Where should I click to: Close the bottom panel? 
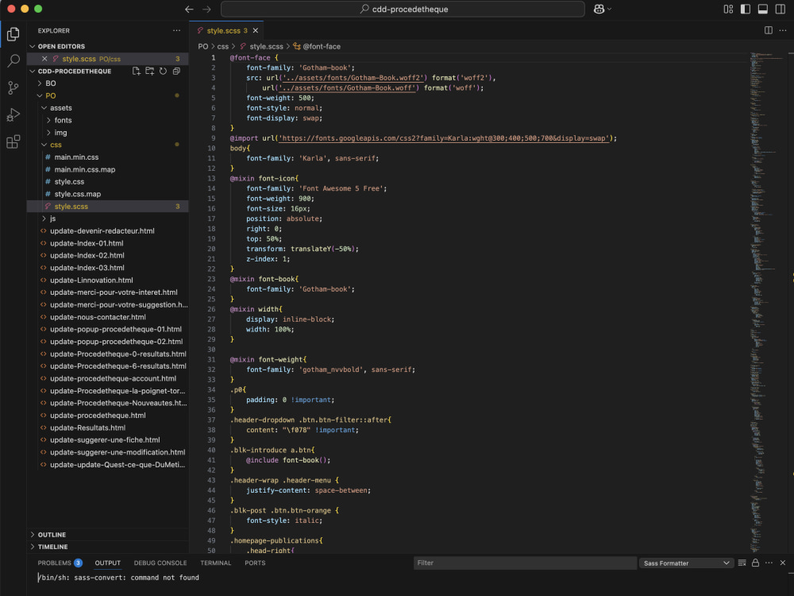pos(782,563)
